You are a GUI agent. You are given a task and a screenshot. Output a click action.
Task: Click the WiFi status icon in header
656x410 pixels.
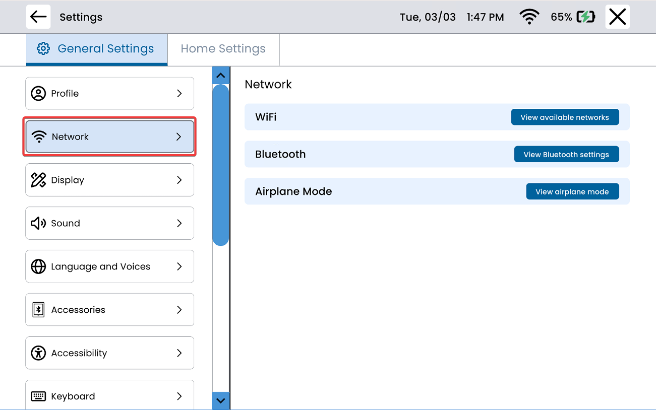click(x=528, y=17)
